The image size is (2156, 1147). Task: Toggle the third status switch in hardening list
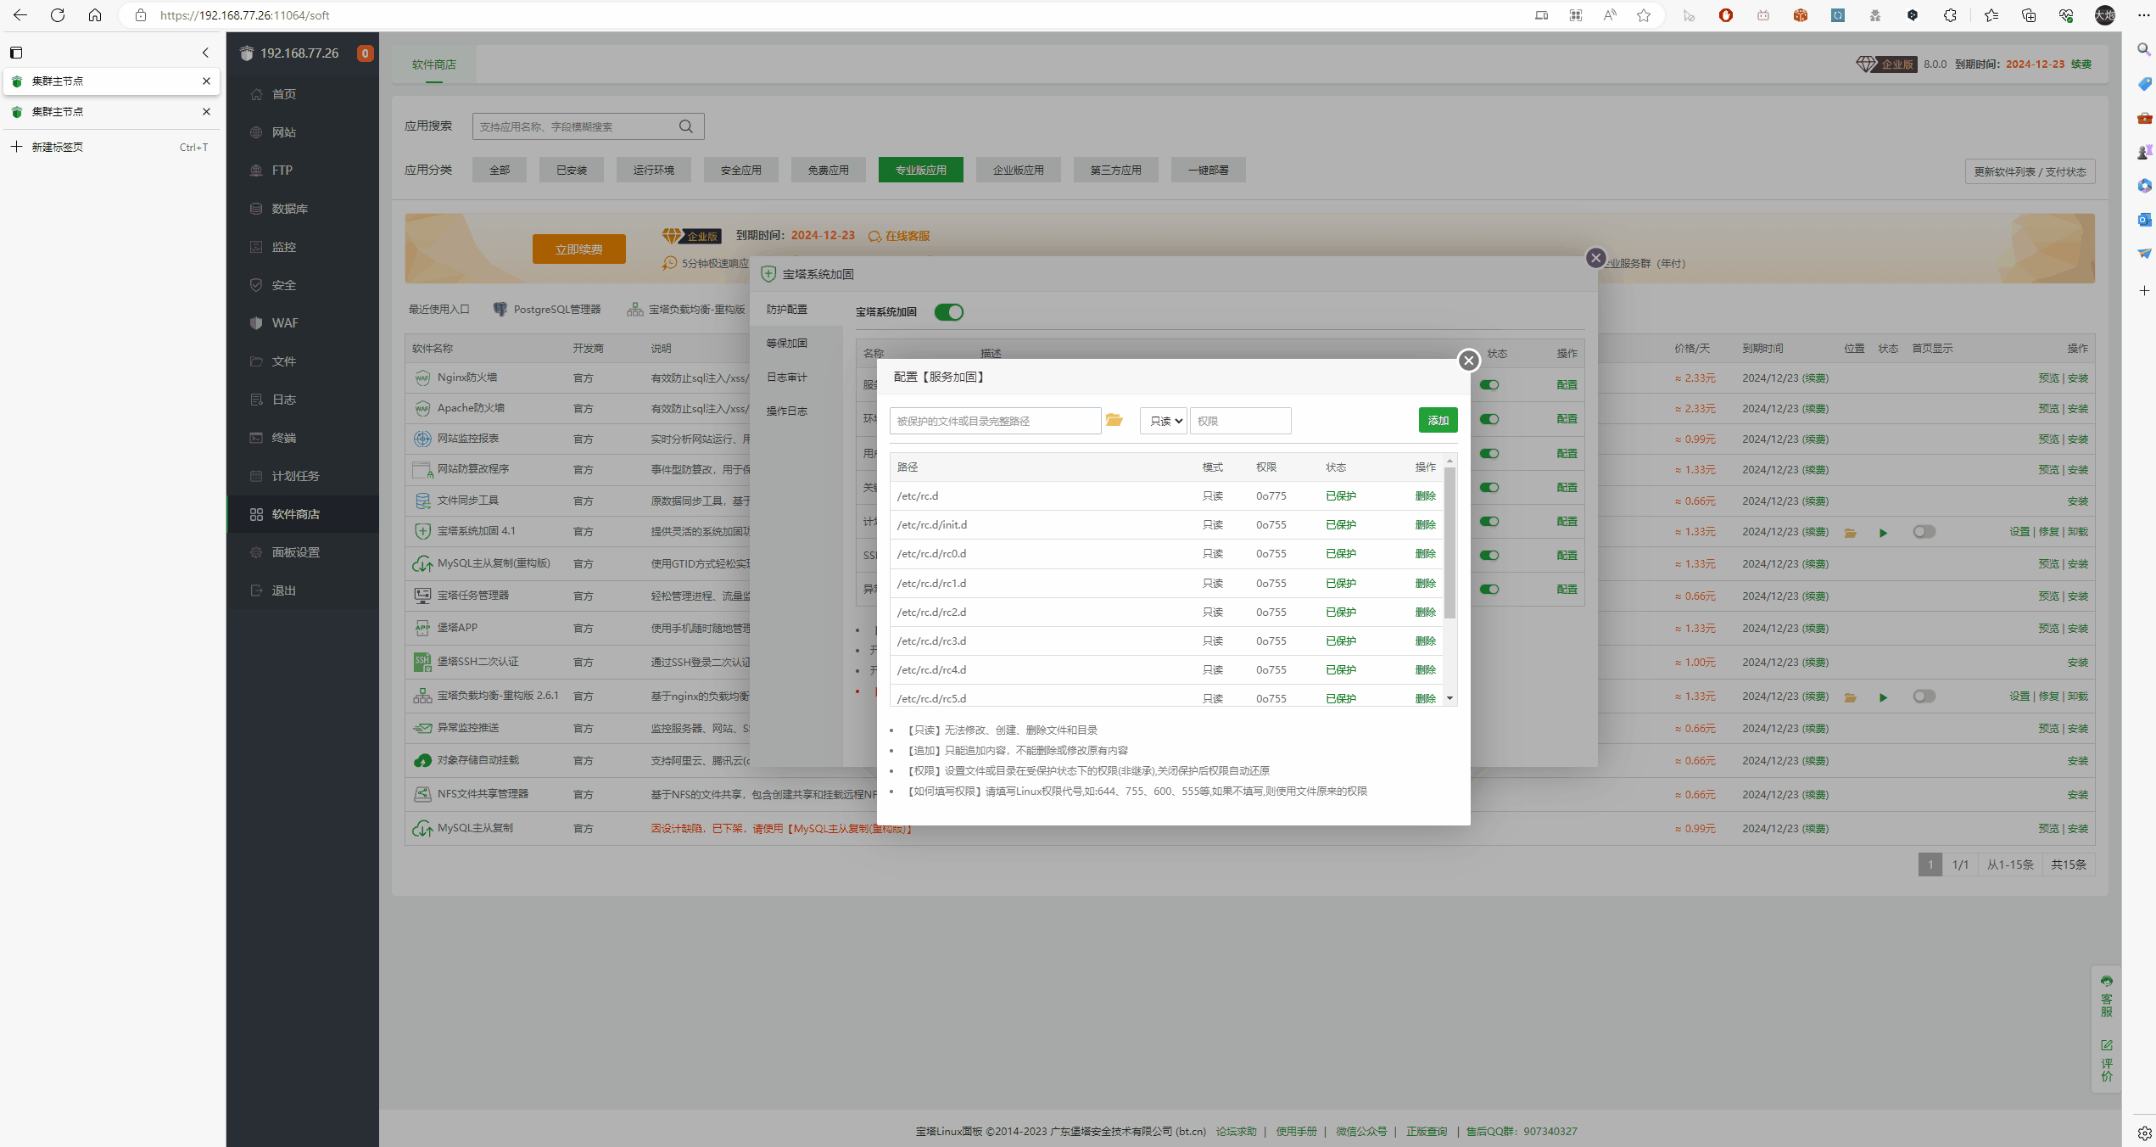(x=1489, y=454)
